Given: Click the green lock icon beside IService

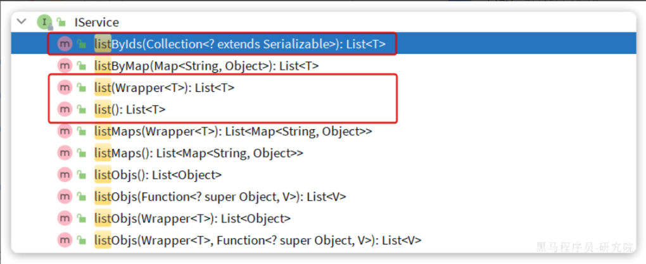Looking at the screenshot, I should [61, 22].
